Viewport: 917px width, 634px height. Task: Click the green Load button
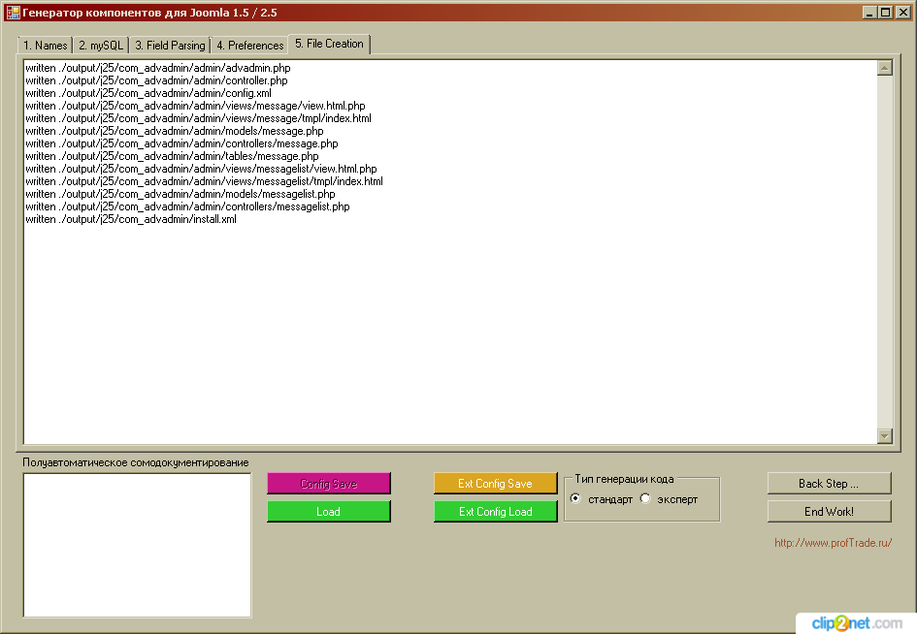click(329, 511)
